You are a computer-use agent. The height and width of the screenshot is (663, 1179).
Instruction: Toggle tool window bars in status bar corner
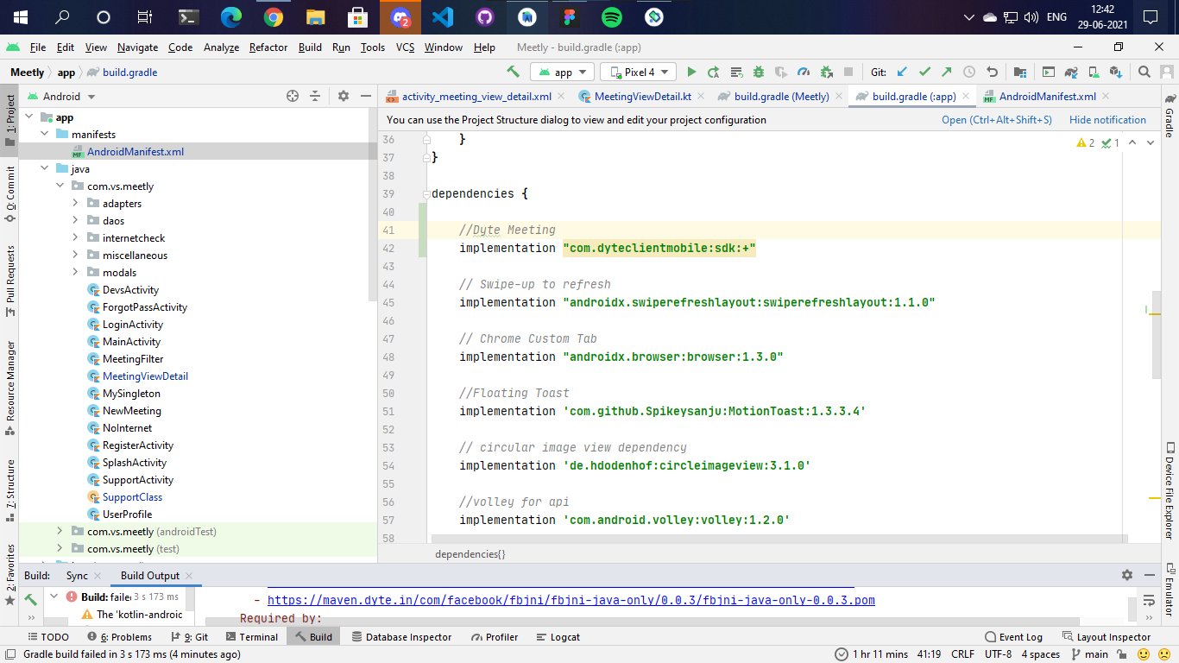click(x=9, y=654)
